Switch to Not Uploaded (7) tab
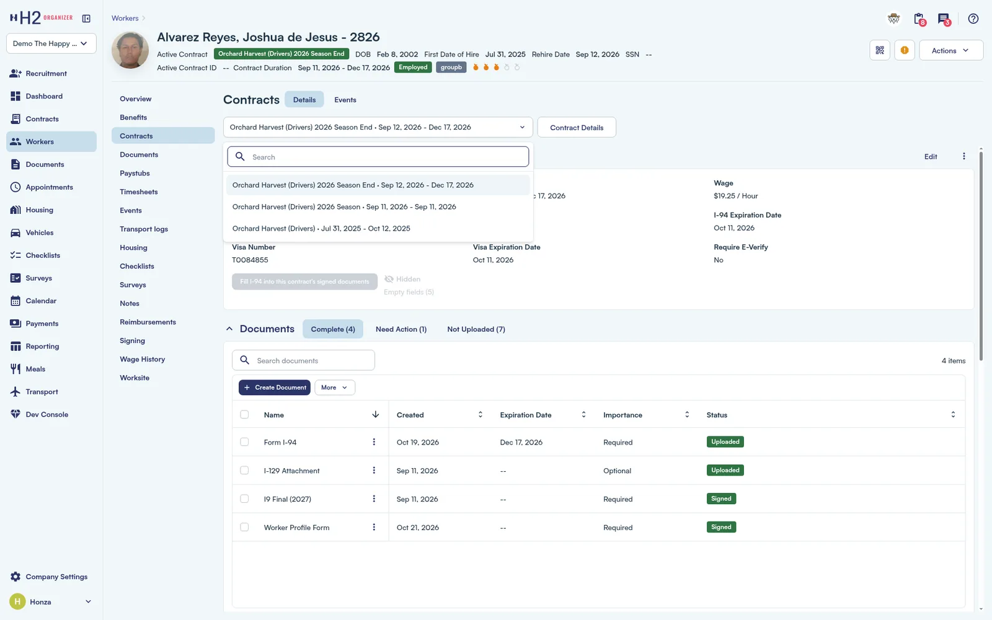Viewport: 992px width, 620px height. [x=476, y=329]
